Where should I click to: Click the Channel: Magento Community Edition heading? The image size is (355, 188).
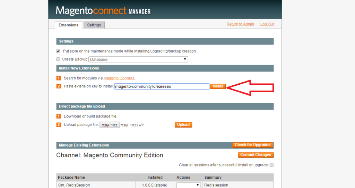click(110, 155)
